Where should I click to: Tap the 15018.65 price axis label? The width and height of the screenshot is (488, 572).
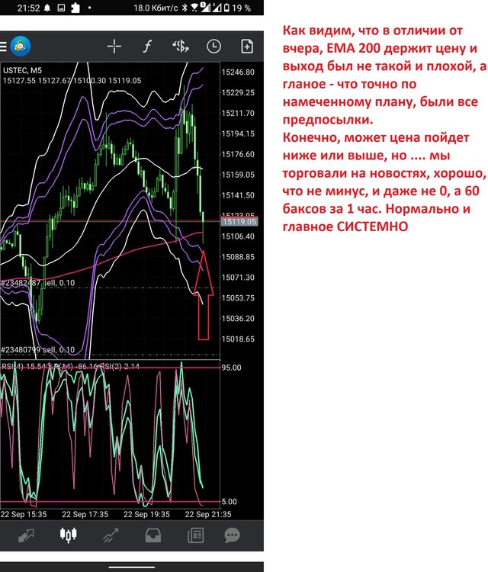[x=238, y=339]
